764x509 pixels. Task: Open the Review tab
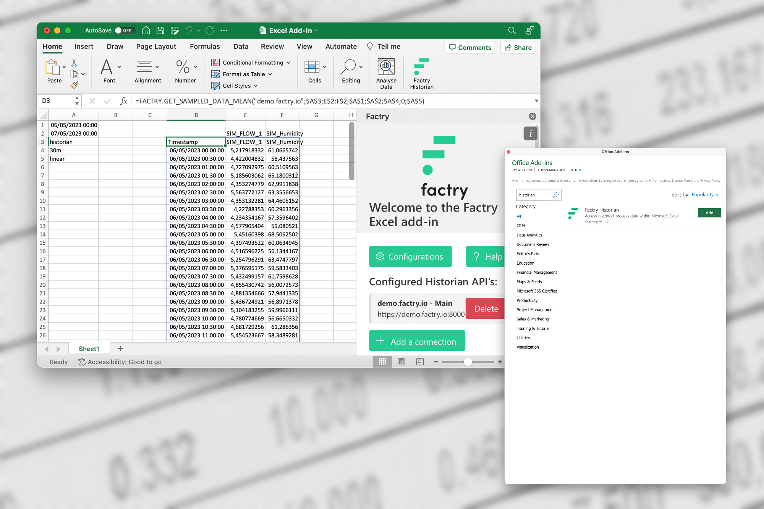(x=272, y=47)
